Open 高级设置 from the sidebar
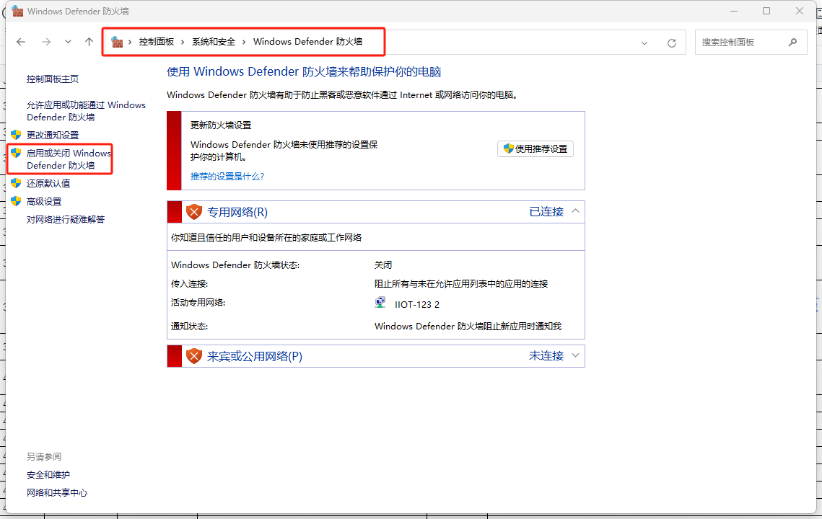The height and width of the screenshot is (519, 822). (x=44, y=201)
